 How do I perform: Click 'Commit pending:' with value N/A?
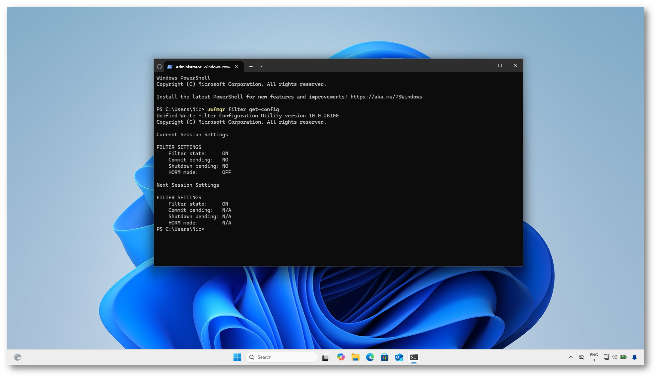tap(191, 210)
